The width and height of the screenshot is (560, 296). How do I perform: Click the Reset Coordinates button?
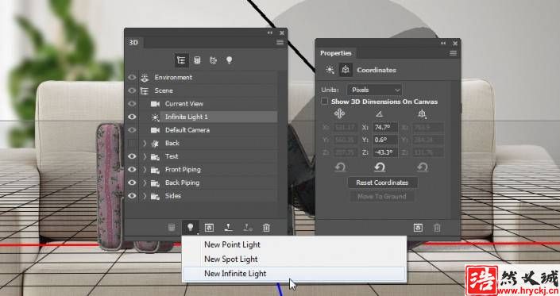point(382,183)
